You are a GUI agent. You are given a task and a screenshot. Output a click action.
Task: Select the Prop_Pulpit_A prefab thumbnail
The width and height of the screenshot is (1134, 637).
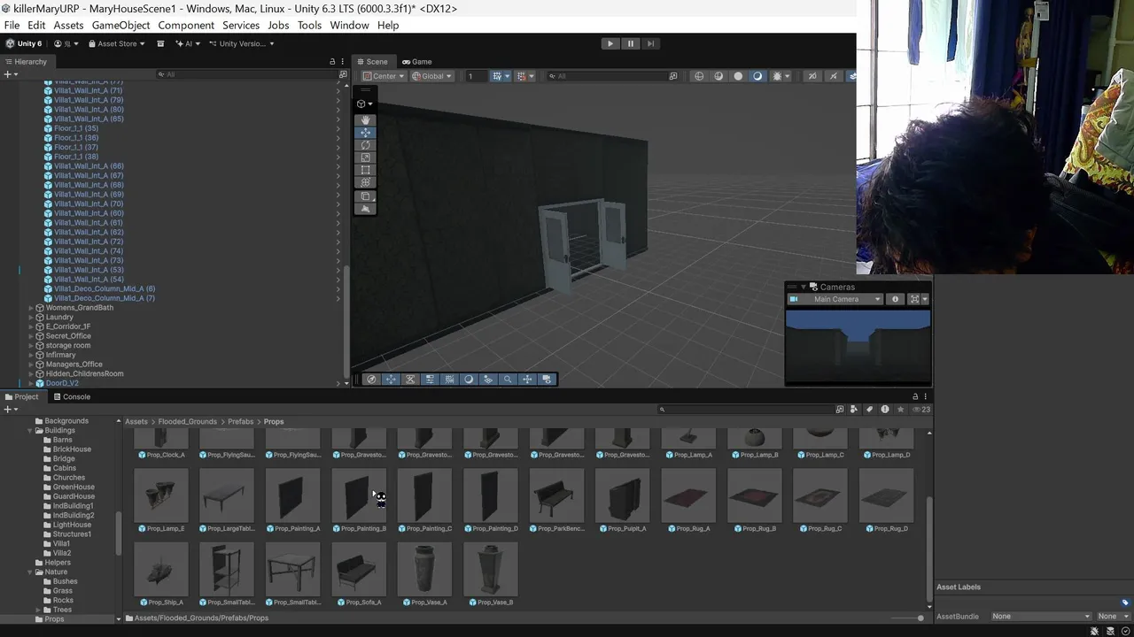pyautogui.click(x=622, y=496)
